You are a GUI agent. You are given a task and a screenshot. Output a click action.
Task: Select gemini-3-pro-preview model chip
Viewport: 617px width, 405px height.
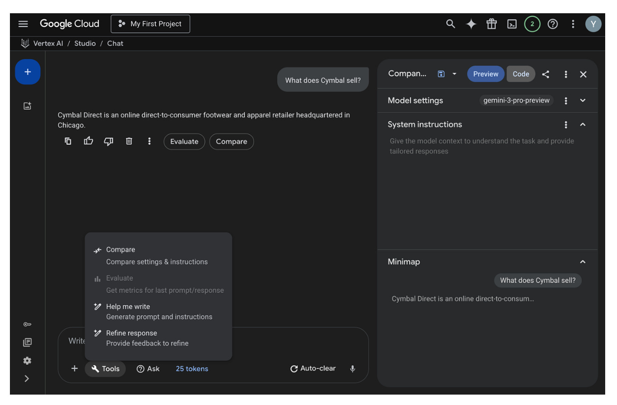[516, 100]
